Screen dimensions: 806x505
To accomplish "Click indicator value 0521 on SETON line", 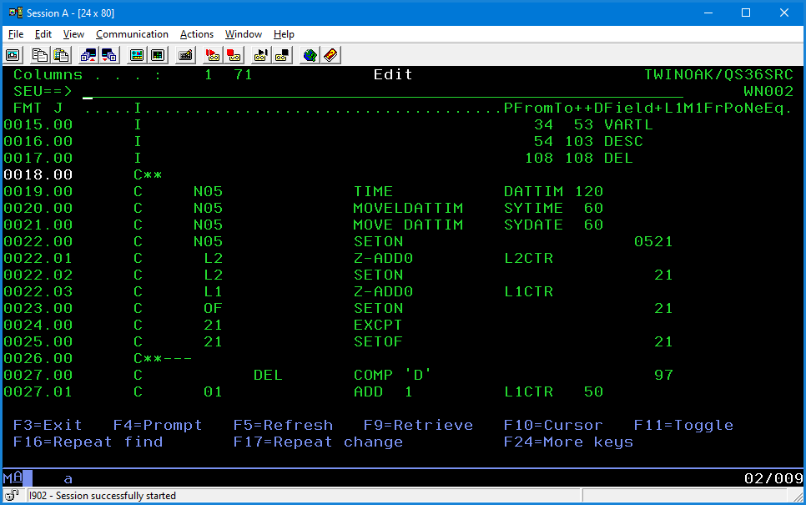I will tap(653, 242).
